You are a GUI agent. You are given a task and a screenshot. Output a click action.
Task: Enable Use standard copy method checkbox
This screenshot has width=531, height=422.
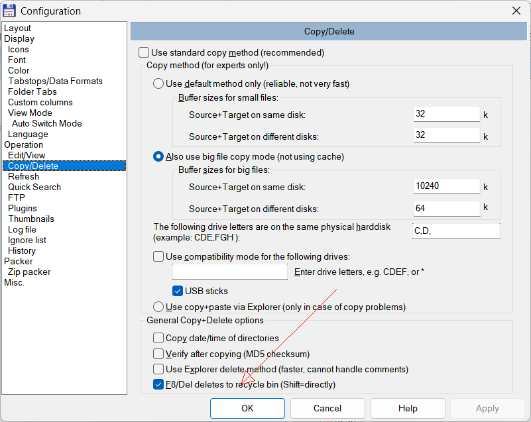(144, 52)
